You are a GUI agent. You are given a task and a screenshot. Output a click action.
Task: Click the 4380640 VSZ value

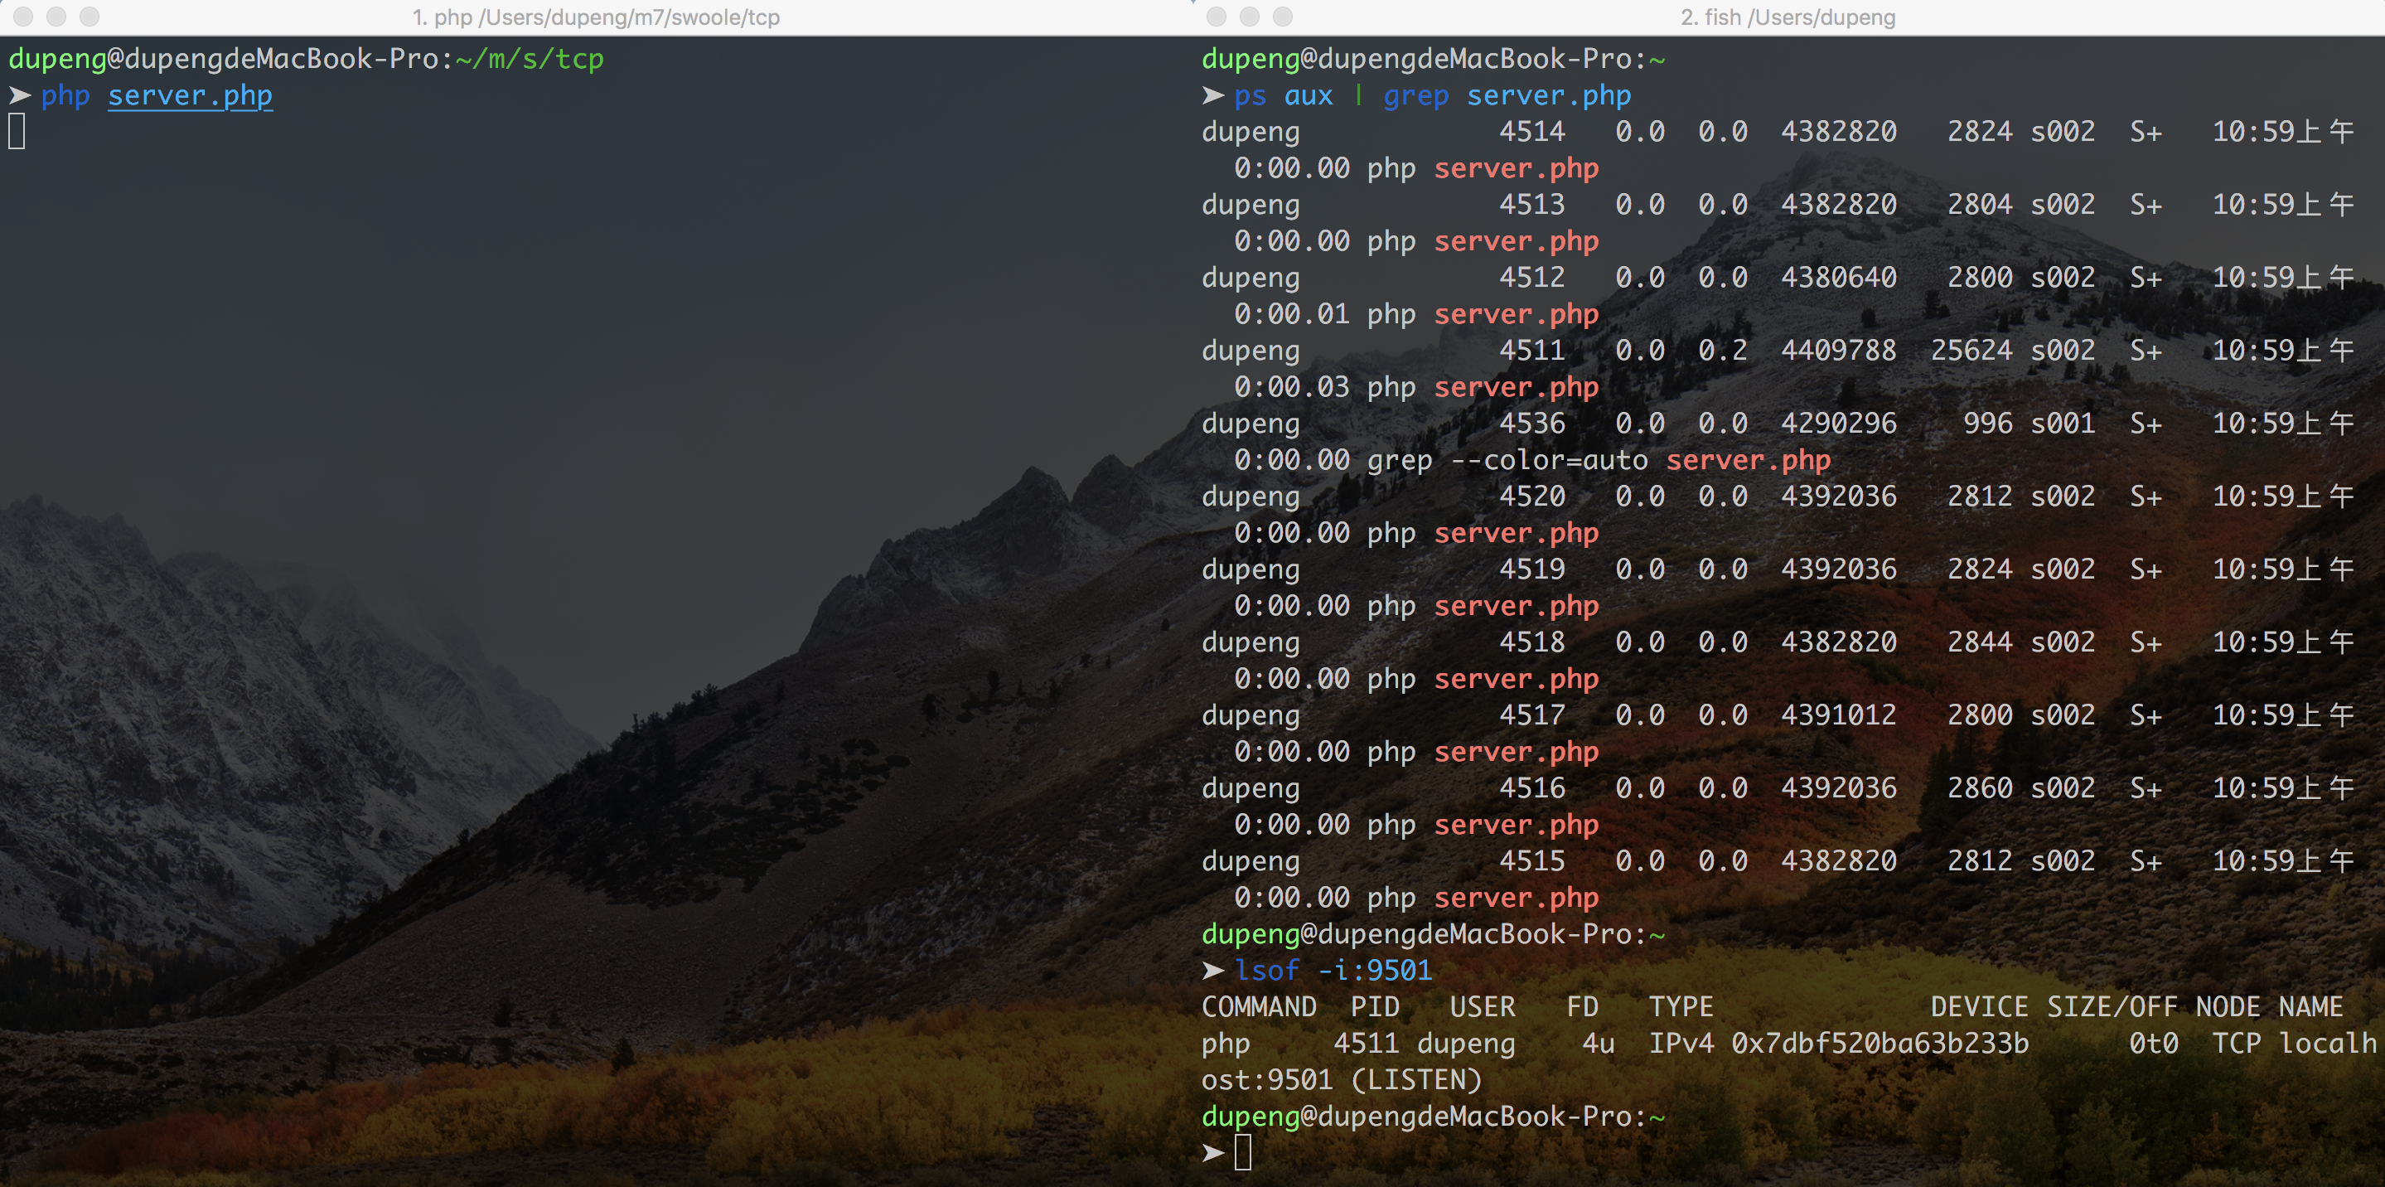tap(1839, 278)
